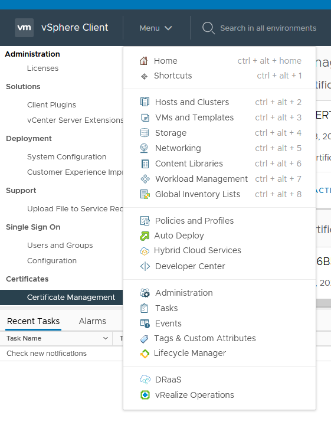Click the Lifecycle Manager icon
The height and width of the screenshot is (425, 331).
click(145, 354)
